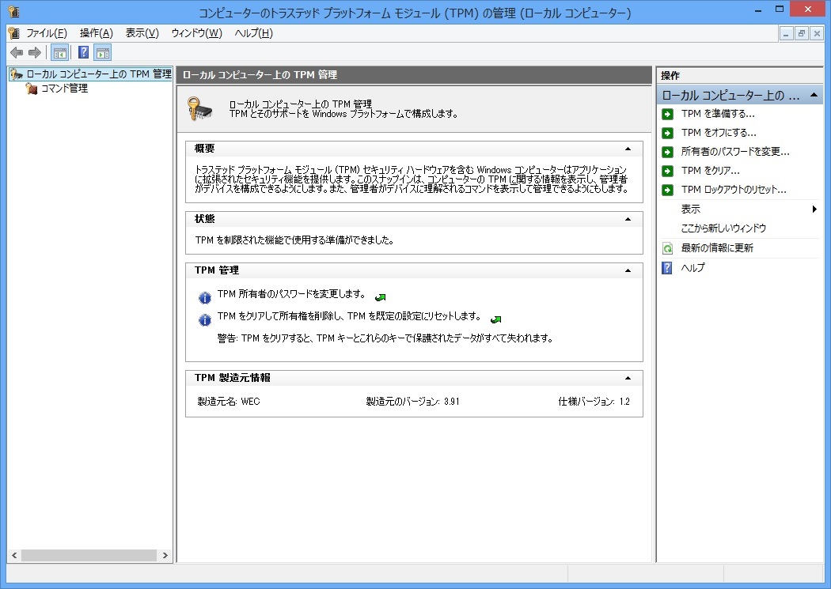831x589 pixels.
Task: Click TPM を準備する... action
Action: click(718, 114)
